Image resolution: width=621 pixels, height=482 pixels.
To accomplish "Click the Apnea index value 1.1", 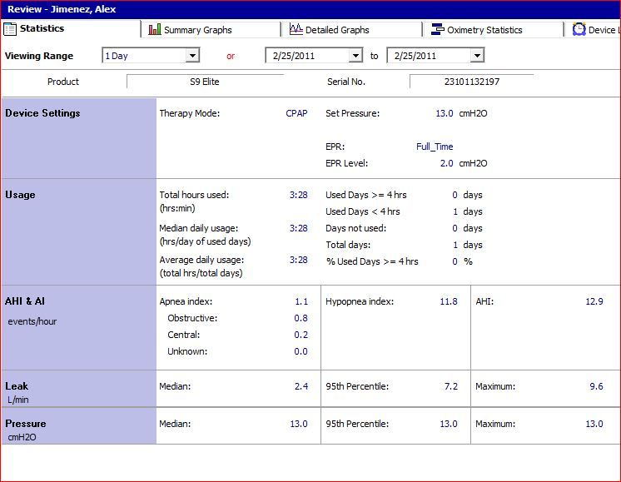I will 301,301.
